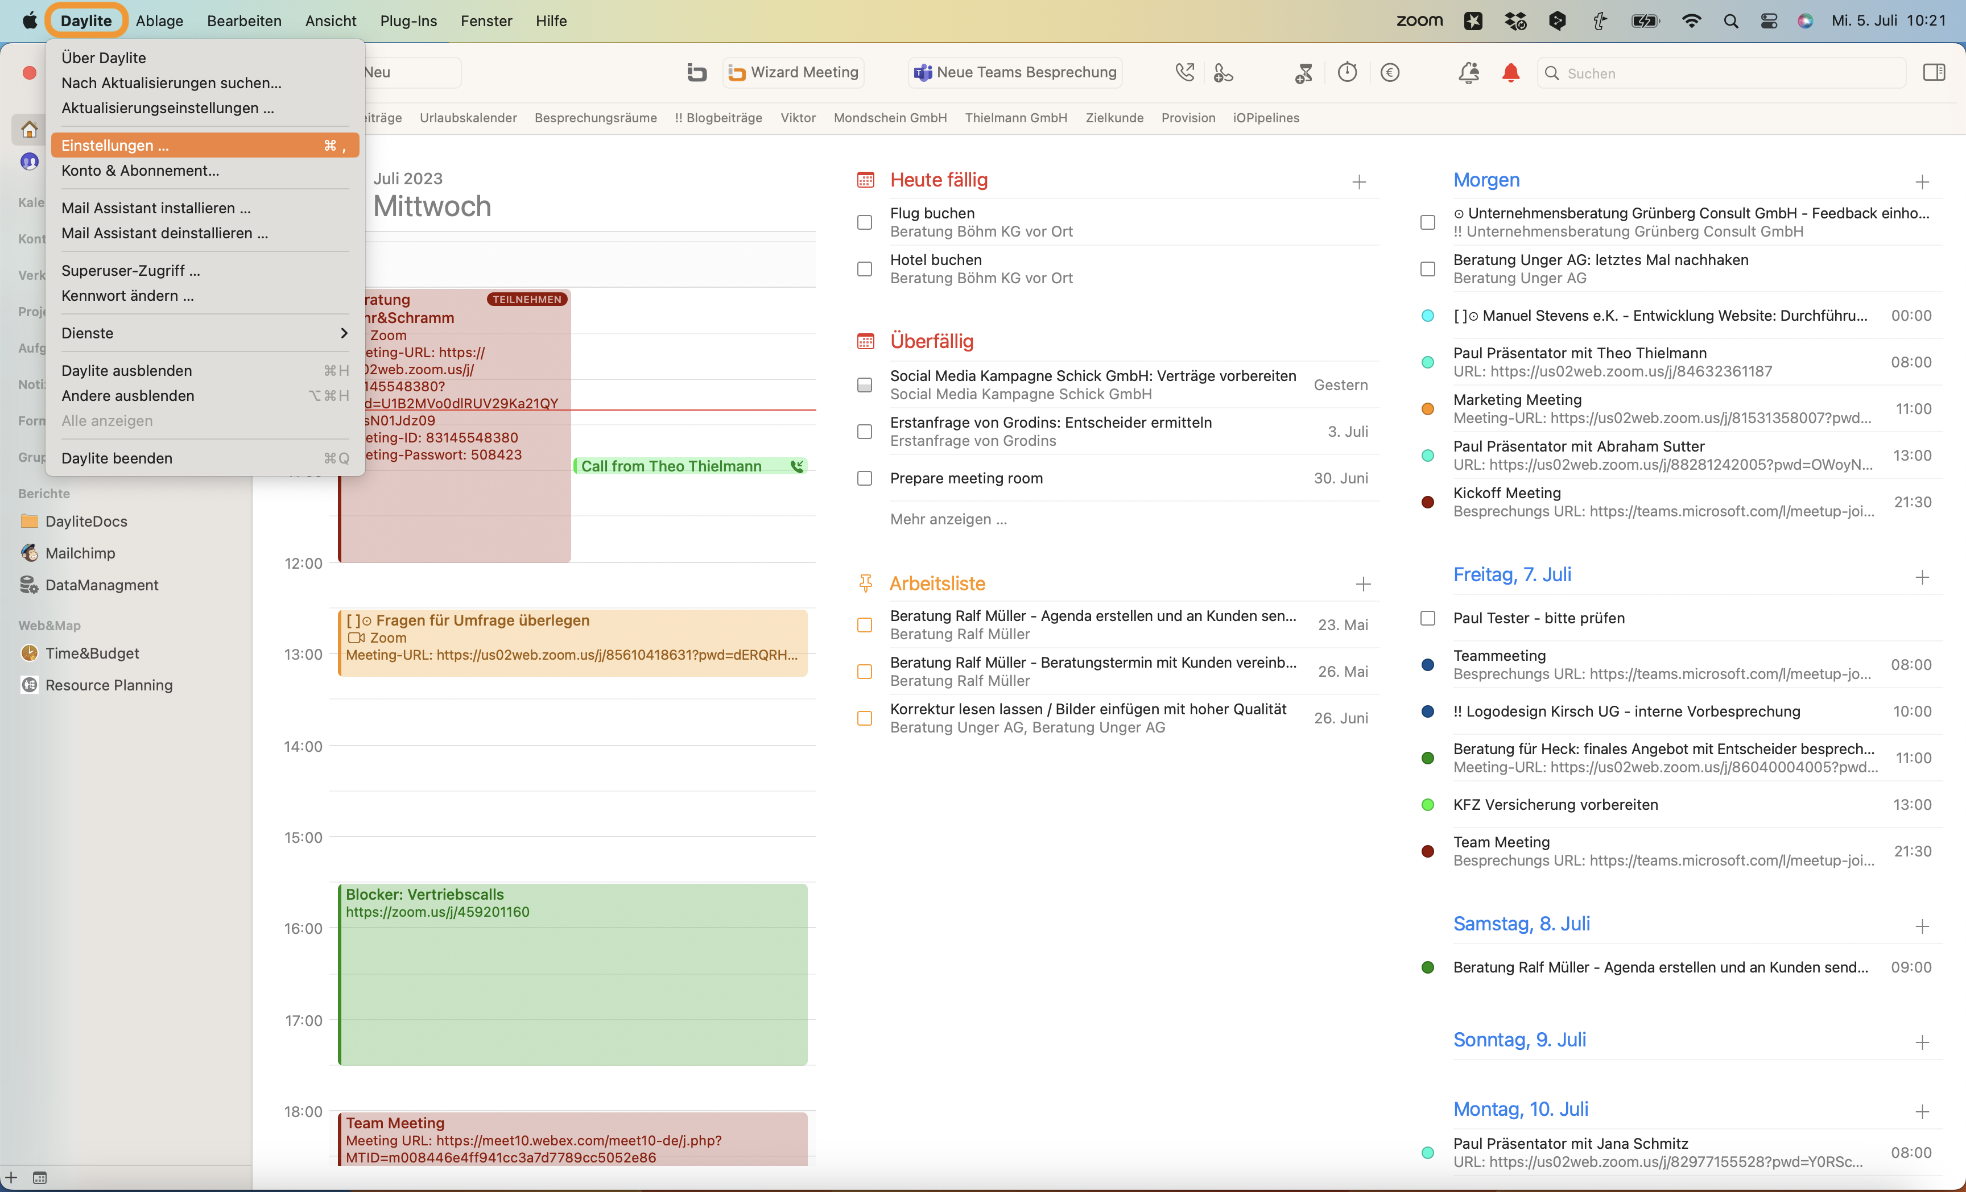Image resolution: width=1966 pixels, height=1192 pixels.
Task: Open the Urlaubskalender favorites tab
Action: click(468, 117)
